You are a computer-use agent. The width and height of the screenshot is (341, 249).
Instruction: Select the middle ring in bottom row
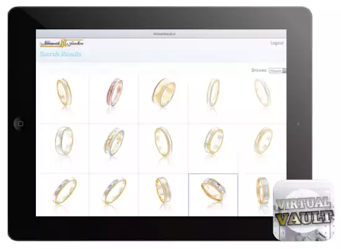point(163,190)
